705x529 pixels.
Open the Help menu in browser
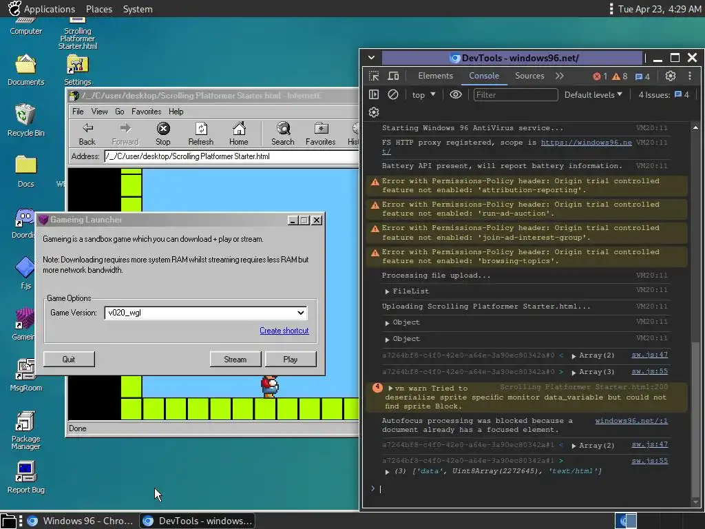[x=176, y=112]
